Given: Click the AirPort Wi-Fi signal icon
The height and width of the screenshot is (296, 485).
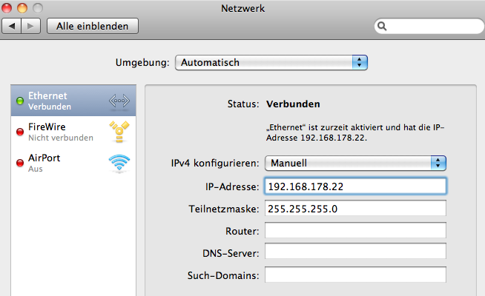Looking at the screenshot, I should (119, 163).
